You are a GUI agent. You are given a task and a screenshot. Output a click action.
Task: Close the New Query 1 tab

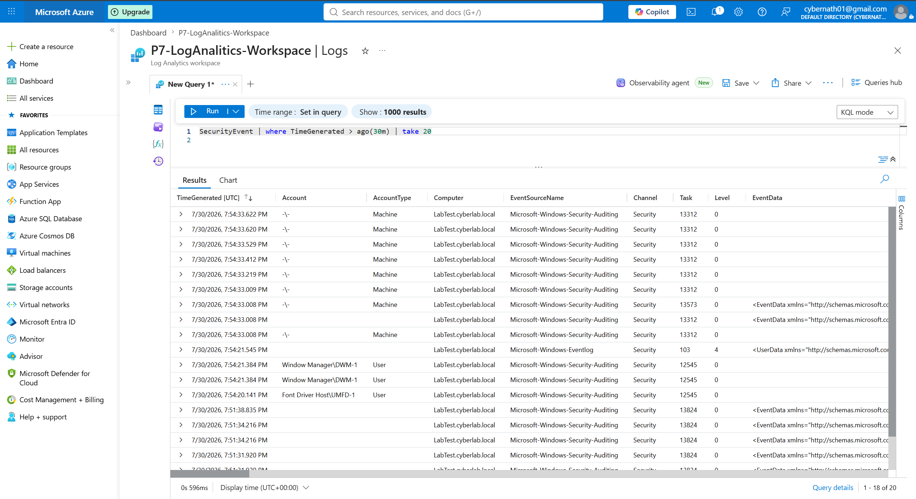(x=235, y=84)
